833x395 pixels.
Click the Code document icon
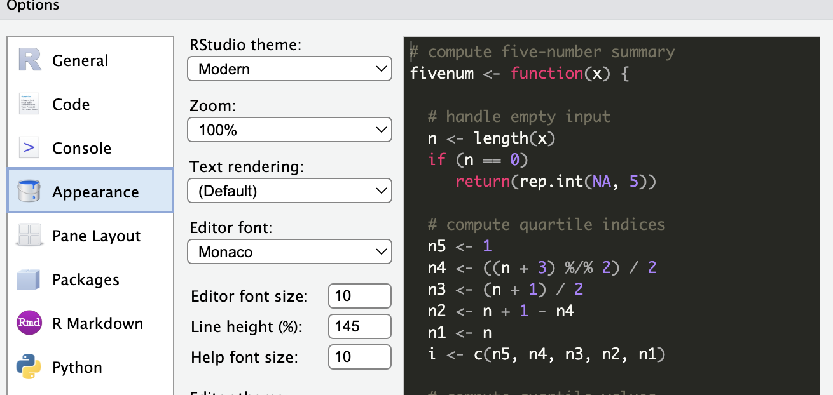(30, 104)
